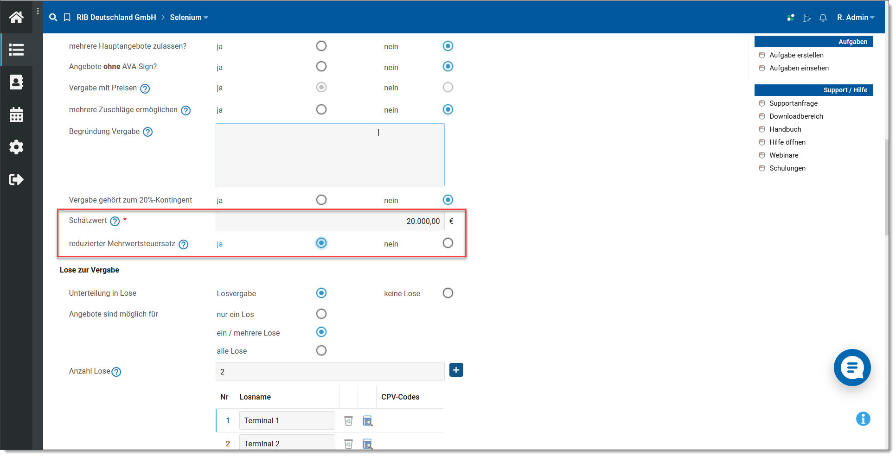Click Aufgabe erstellen link

coord(796,55)
